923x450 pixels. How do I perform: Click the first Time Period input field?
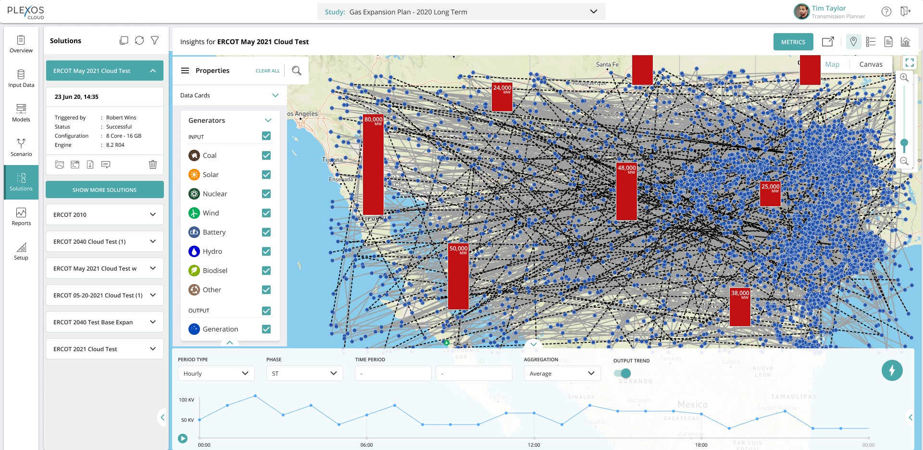pos(393,373)
